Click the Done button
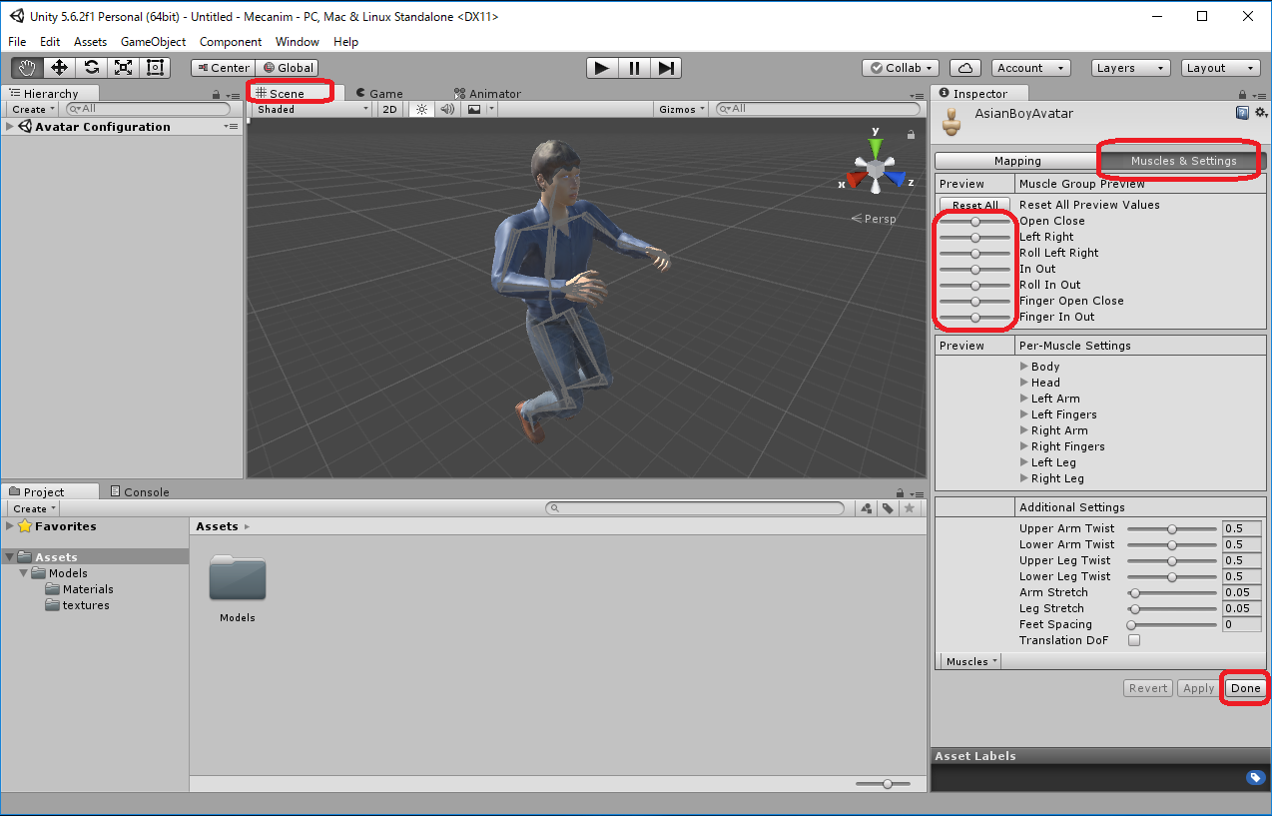This screenshot has height=816, width=1272. click(x=1245, y=688)
